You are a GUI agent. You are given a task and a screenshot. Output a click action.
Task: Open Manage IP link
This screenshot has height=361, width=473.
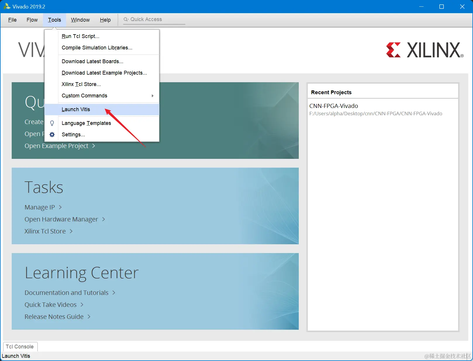[x=40, y=207]
